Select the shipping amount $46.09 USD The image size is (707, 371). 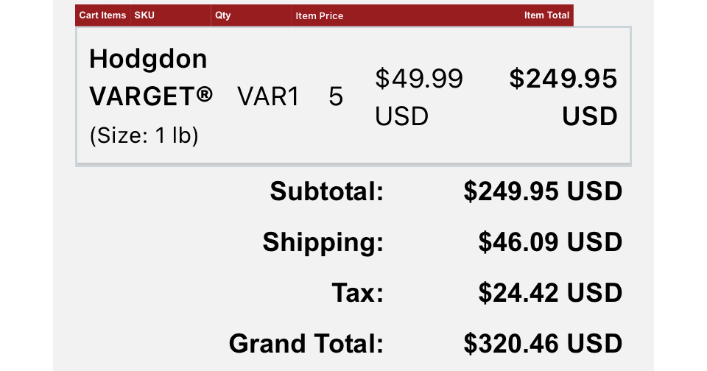(x=550, y=242)
